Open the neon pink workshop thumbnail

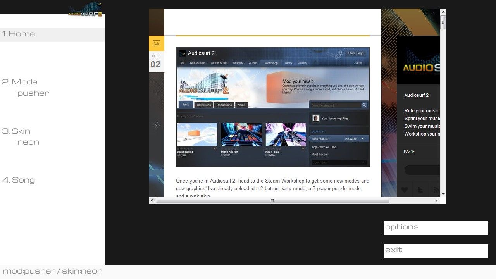coord(286,134)
